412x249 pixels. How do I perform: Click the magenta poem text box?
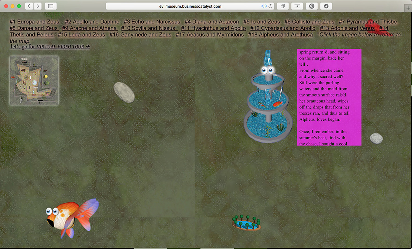329,97
